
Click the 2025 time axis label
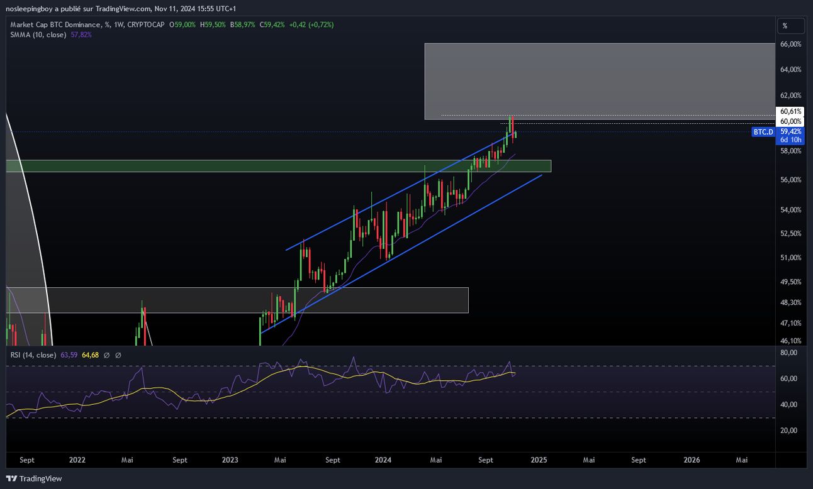click(x=539, y=460)
